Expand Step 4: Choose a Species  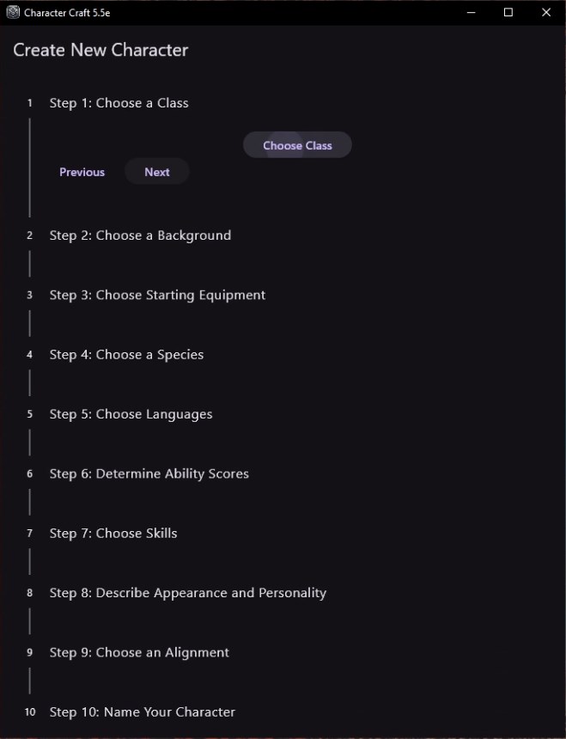(x=126, y=354)
